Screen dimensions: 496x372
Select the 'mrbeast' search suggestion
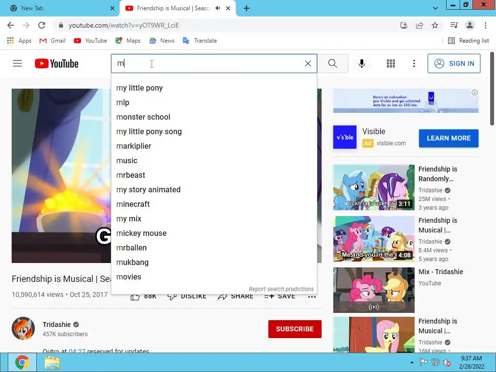pyautogui.click(x=214, y=175)
